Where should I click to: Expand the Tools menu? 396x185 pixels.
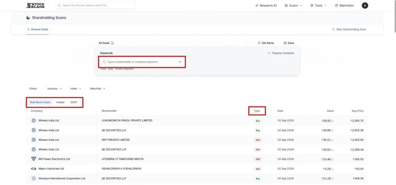(x=318, y=5)
